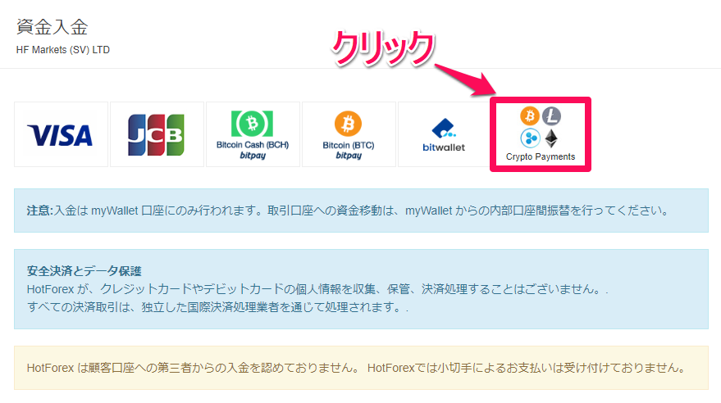
Task: Click the HotForex card data policy sentence
Action: (x=317, y=289)
